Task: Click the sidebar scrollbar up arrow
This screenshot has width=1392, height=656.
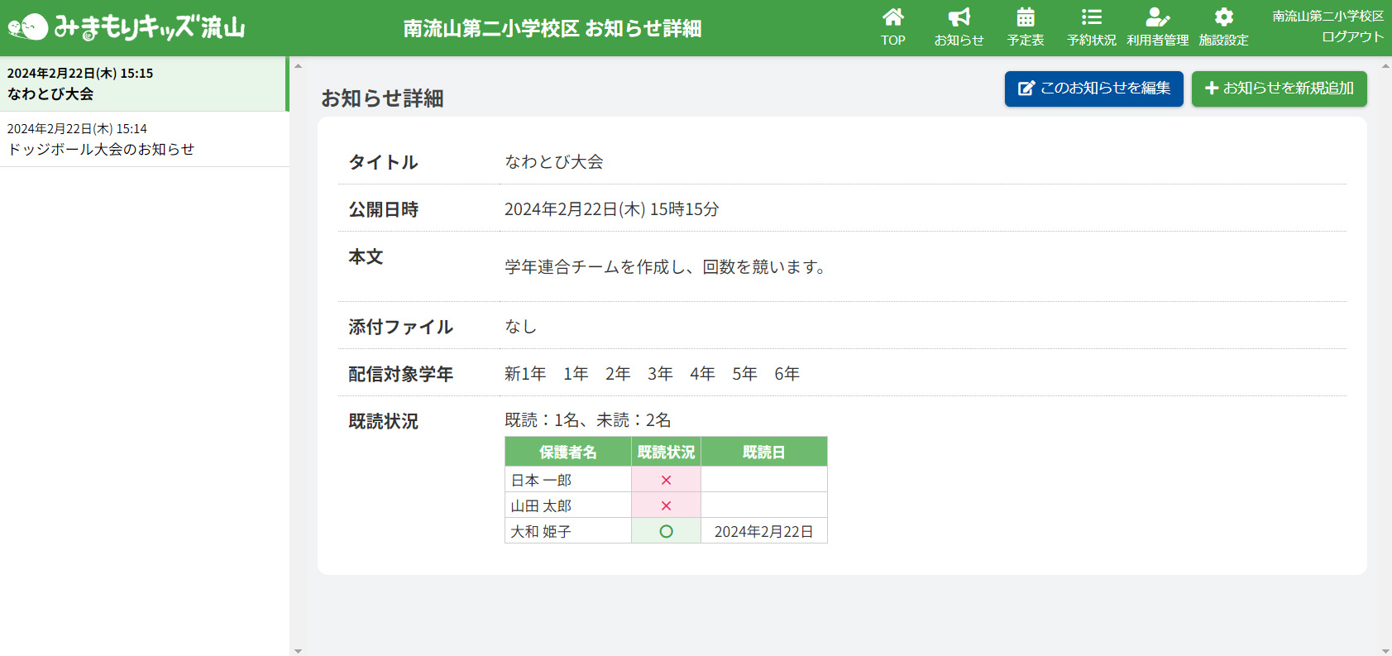Action: pos(298,65)
